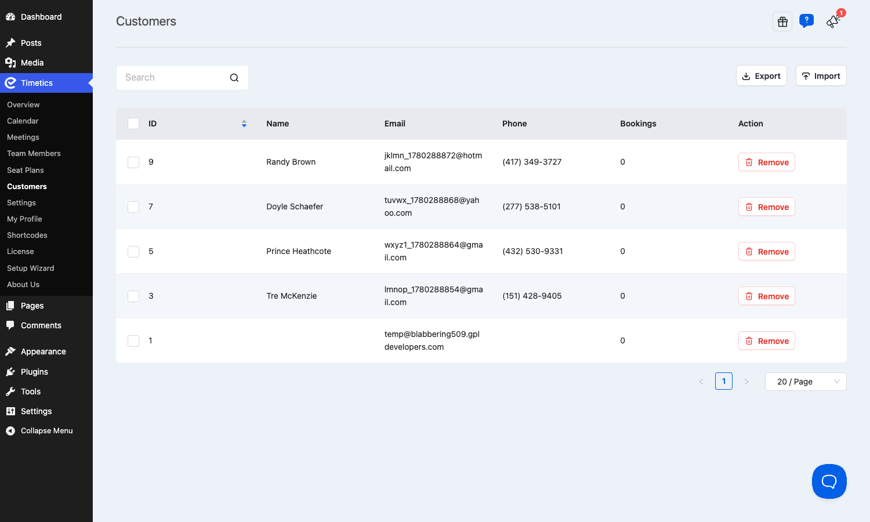Click the Bookings column header
Viewport: 870px width, 522px height.
pos(638,124)
